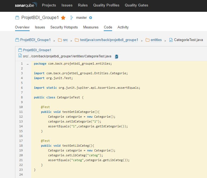Click the blue plus icon after master
This screenshot has height=178, width=207.
(91, 18)
